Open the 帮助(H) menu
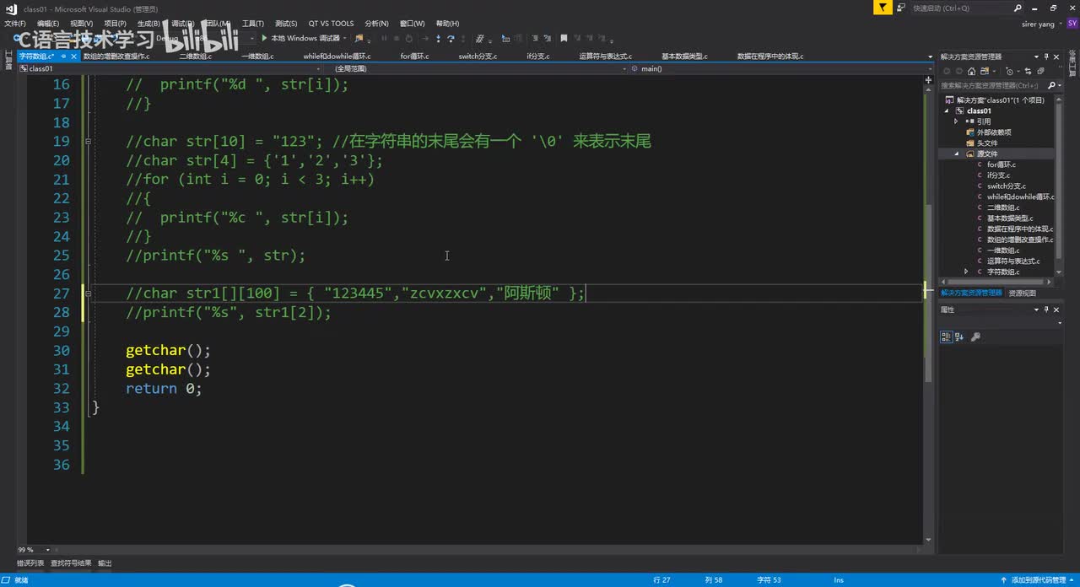Screen dimensions: 1080x587 point(448,24)
